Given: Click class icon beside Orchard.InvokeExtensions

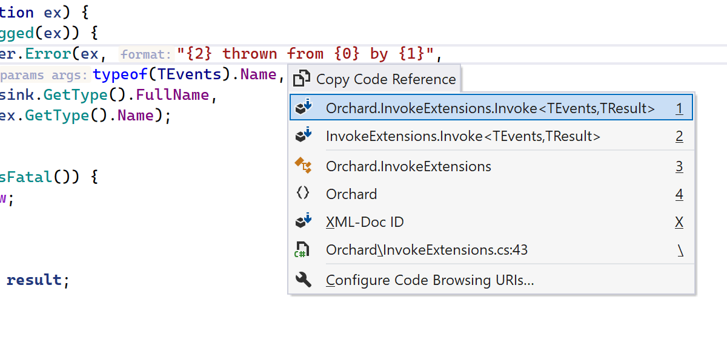Looking at the screenshot, I should click(303, 165).
